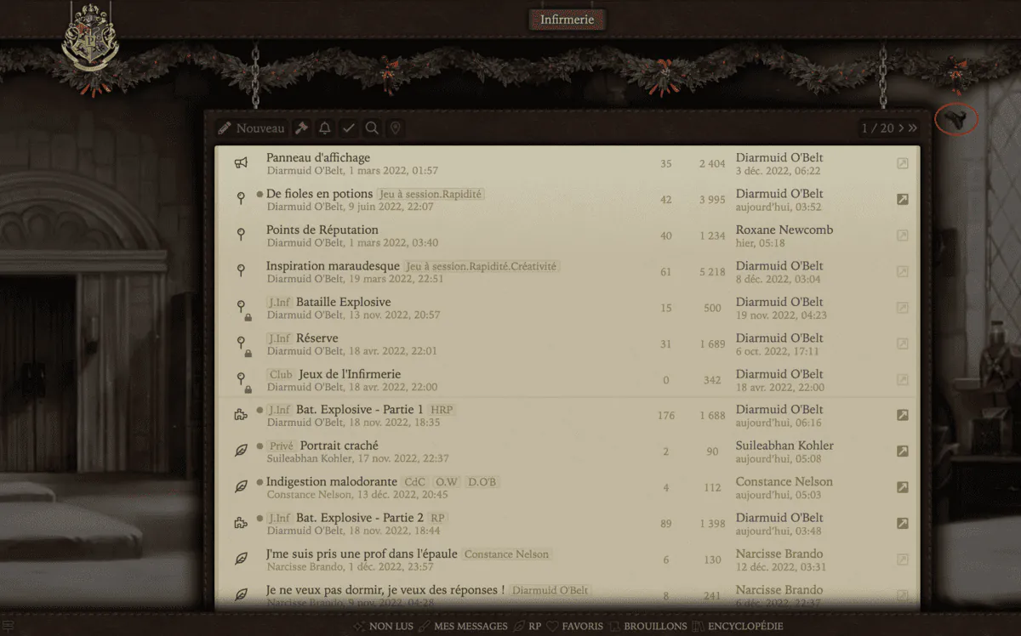Click the Hogwarts crest logo

[x=89, y=37]
